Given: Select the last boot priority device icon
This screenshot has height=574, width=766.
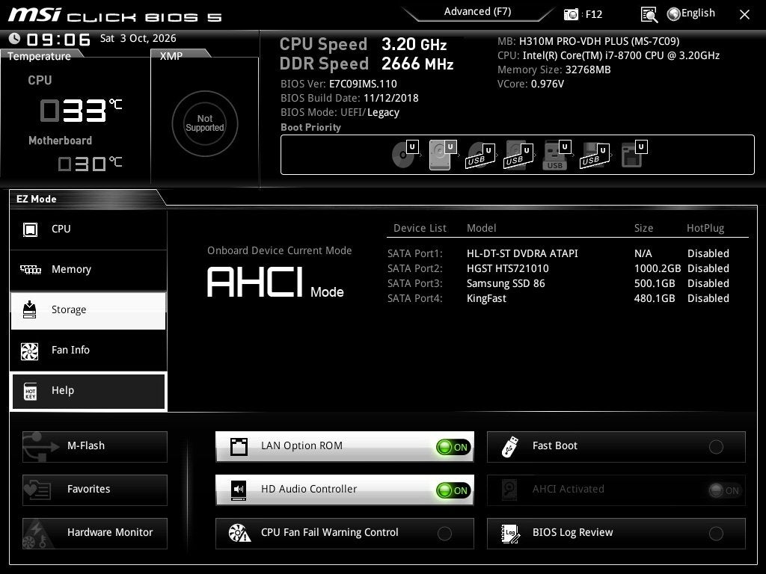Looking at the screenshot, I should click(634, 154).
